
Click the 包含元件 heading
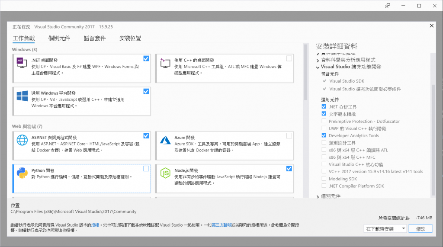[x=330, y=74]
